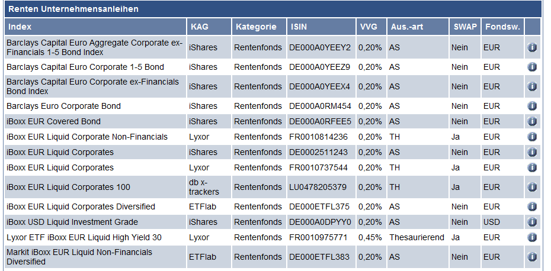Click info icon for Barclays Euro Corporate 1-5 Bond
Screen dimensions: 551x271
532,67
